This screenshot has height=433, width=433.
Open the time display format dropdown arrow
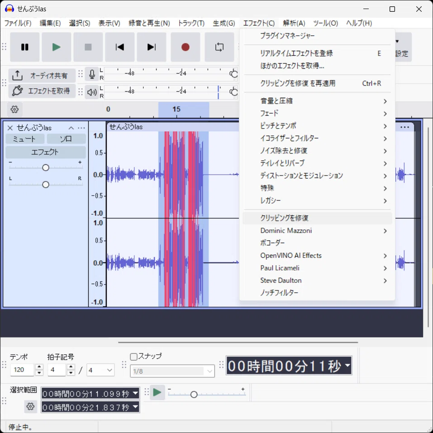[x=347, y=365]
